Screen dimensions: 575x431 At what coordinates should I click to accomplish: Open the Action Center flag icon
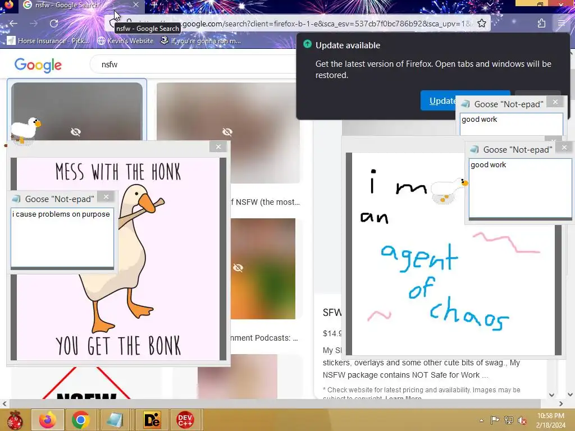tap(495, 420)
